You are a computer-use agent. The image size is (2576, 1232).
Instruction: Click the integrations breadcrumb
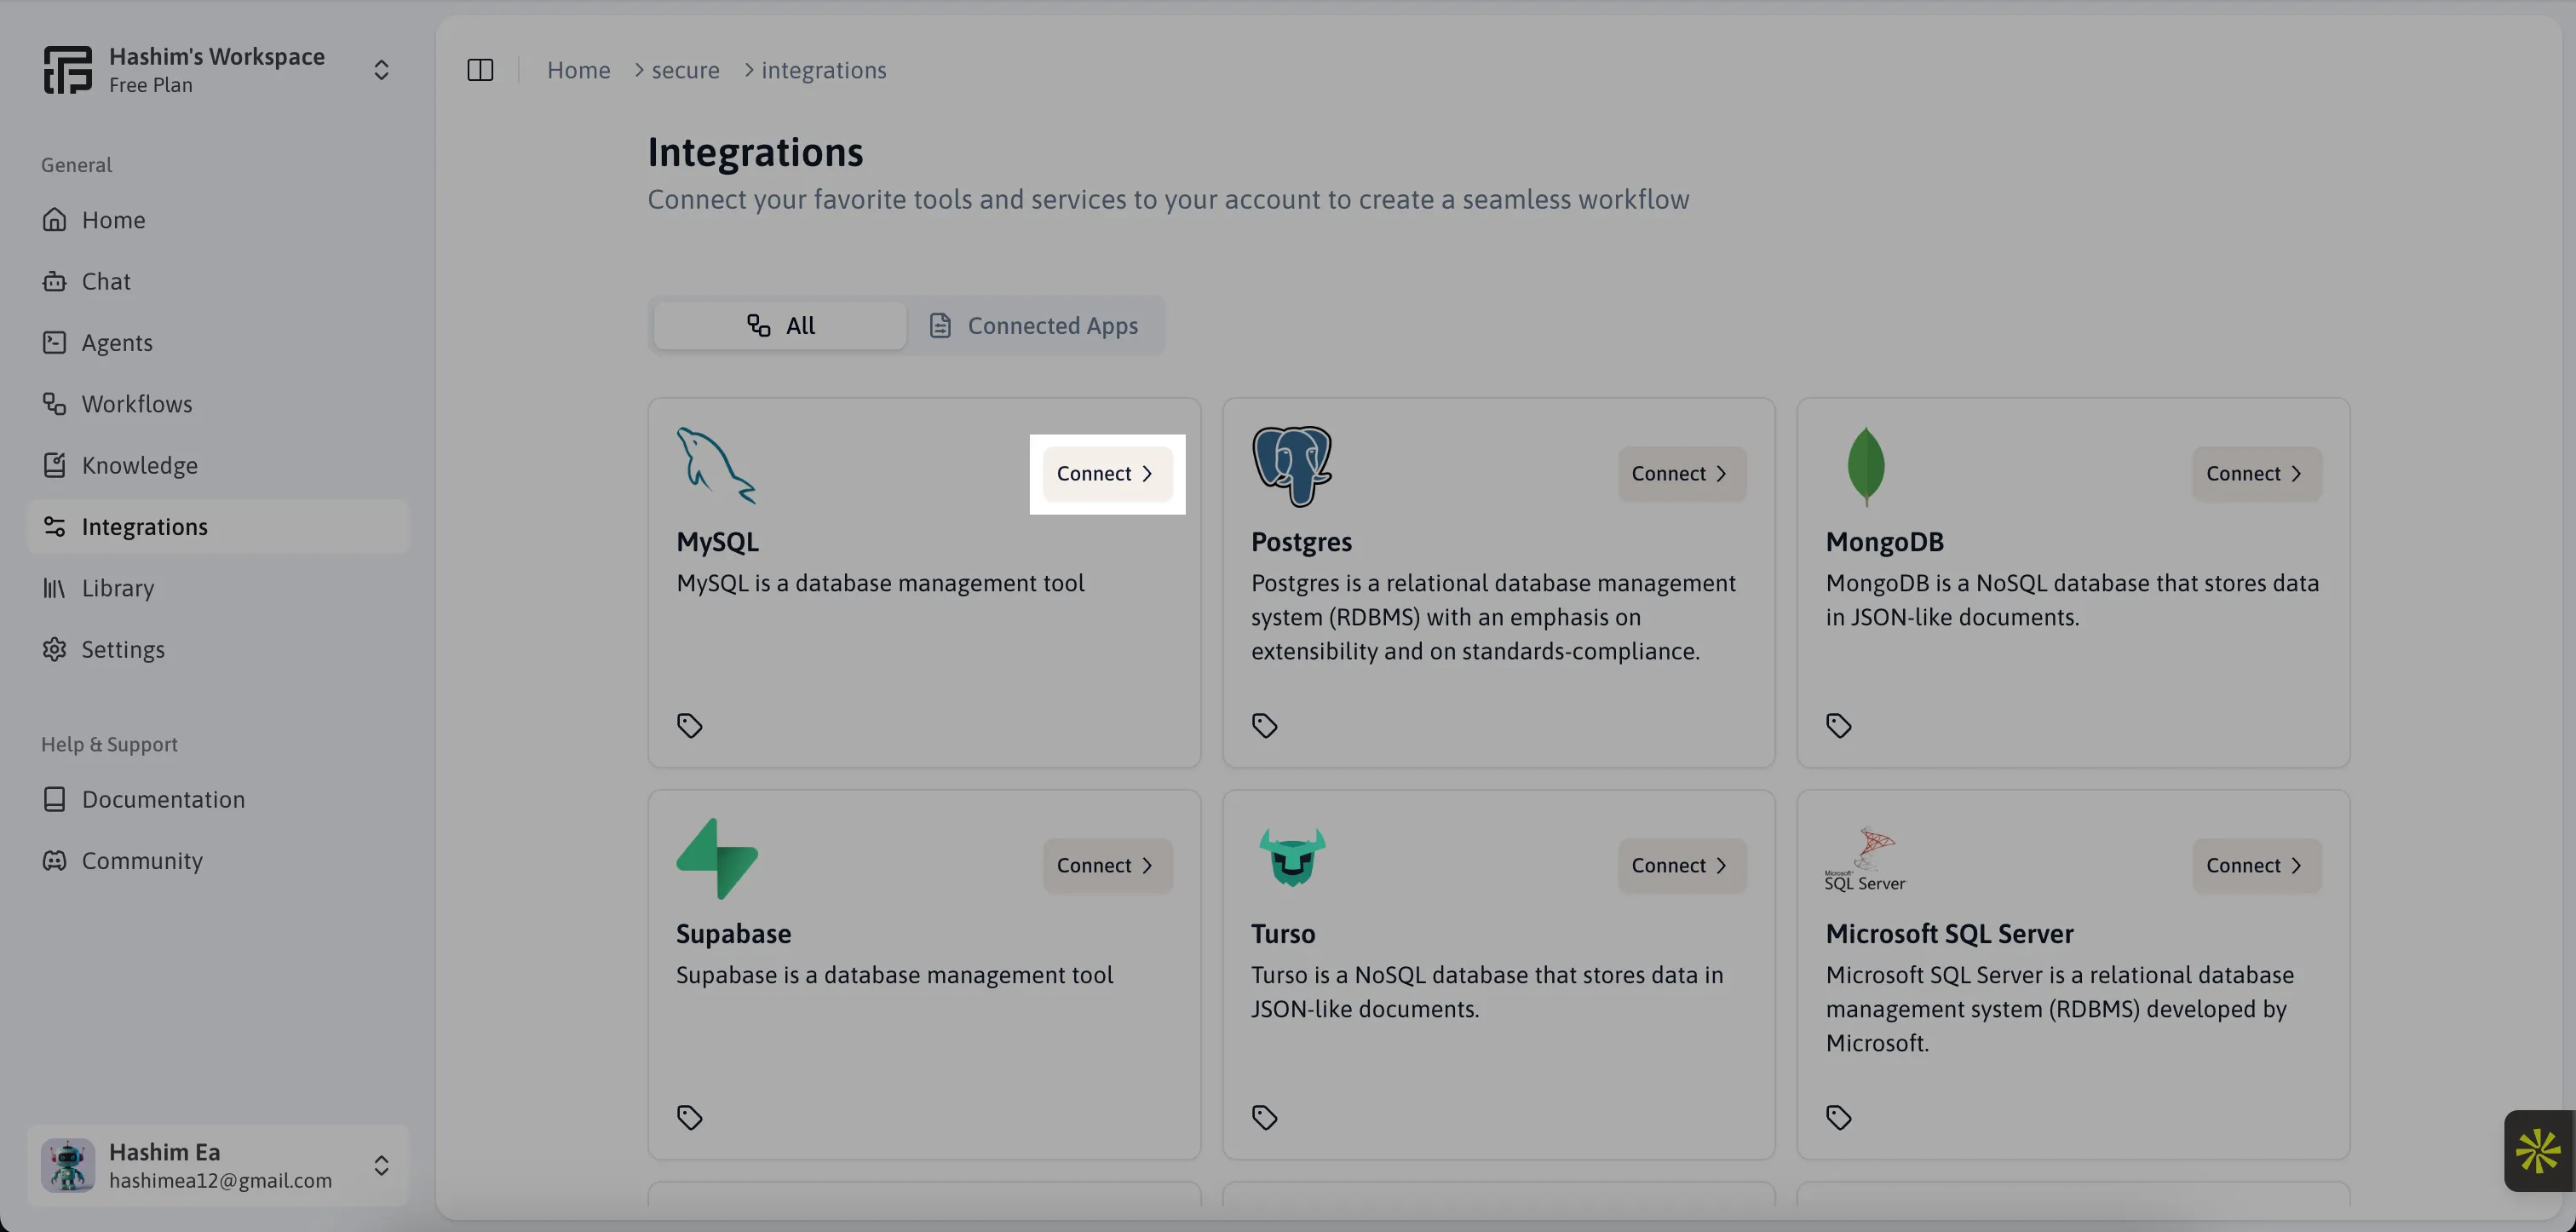(x=824, y=70)
